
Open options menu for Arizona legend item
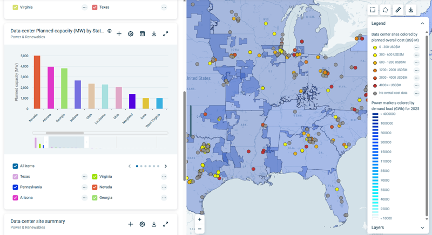(x=85, y=198)
